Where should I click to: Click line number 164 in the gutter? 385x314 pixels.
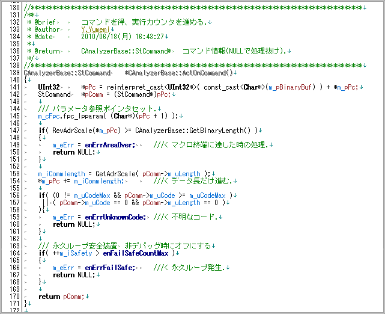[x=15, y=253]
